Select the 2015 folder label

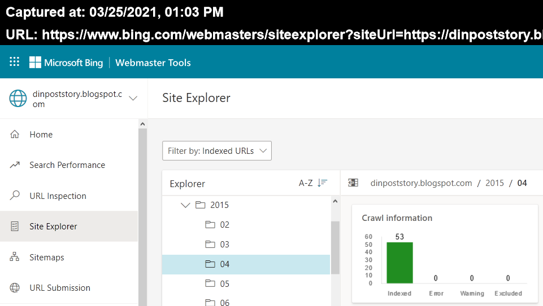(220, 205)
